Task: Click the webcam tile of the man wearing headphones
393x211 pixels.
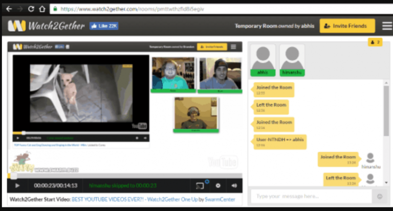Action: [x=196, y=114]
